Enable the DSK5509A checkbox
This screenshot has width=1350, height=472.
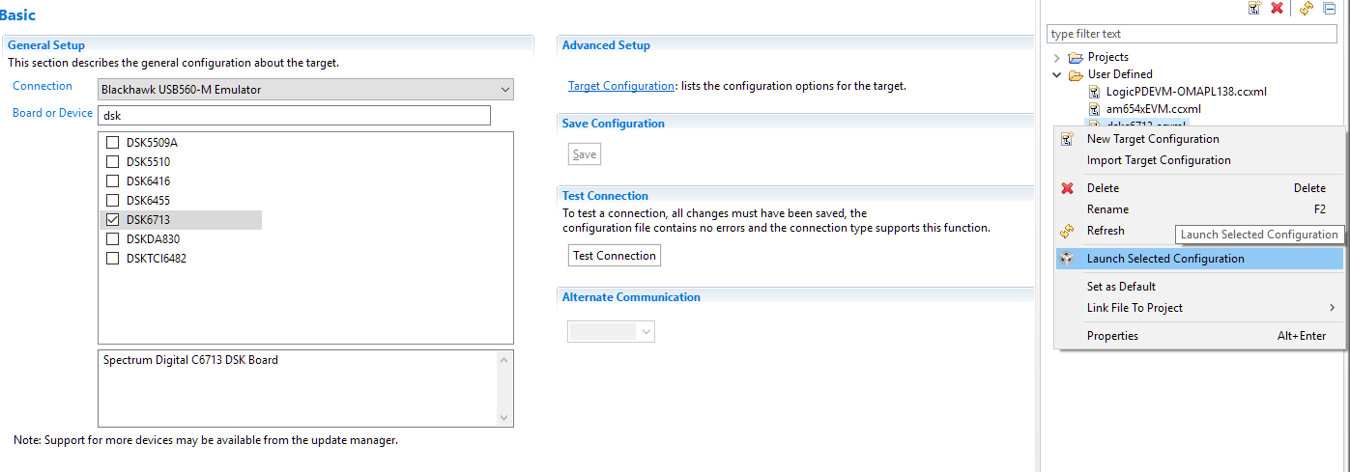113,143
